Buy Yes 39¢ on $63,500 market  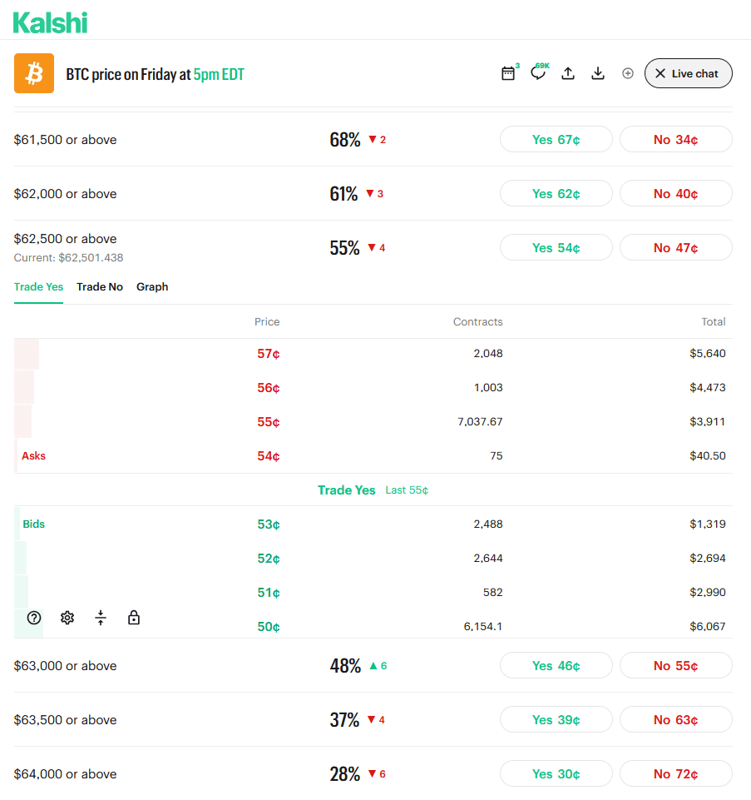pos(556,719)
